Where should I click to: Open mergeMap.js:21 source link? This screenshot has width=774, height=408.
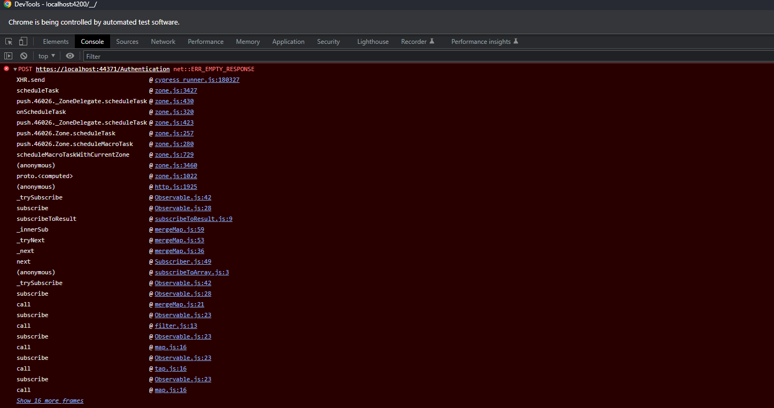pos(180,304)
